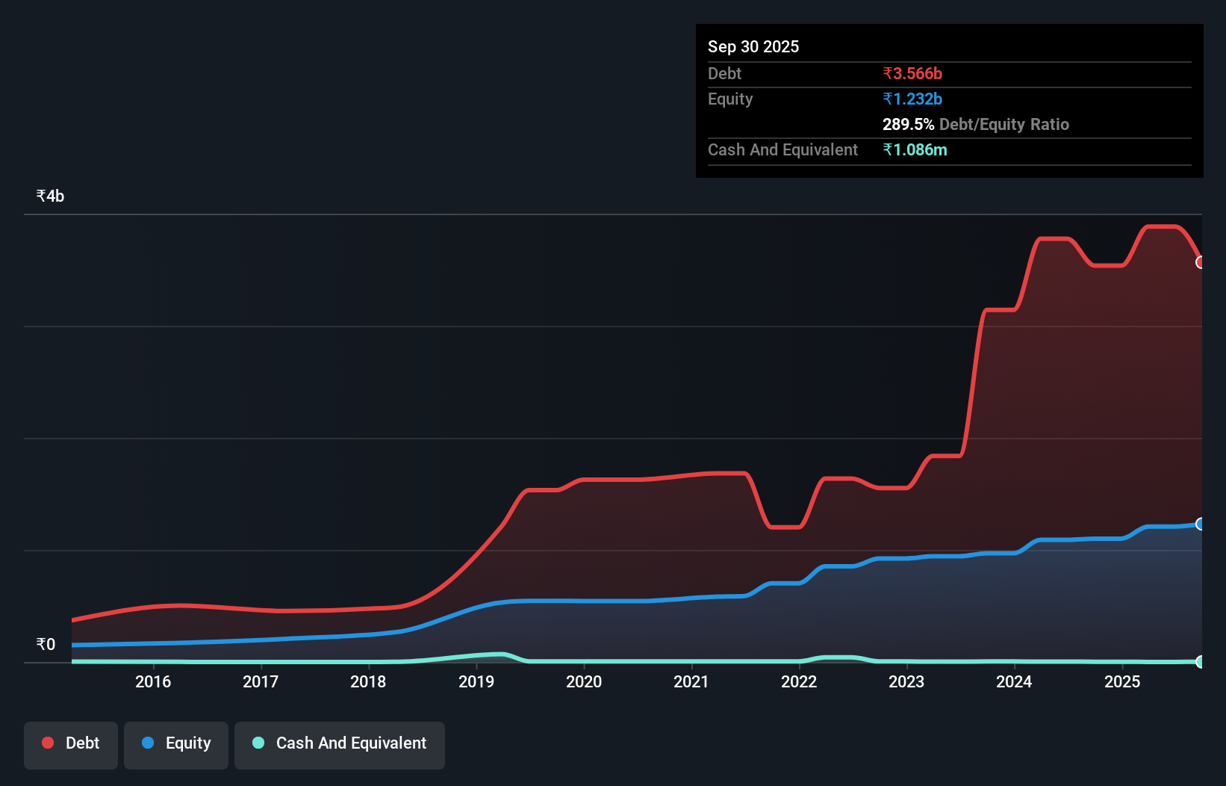Expand the Cash And Equivalent tooltip row

tap(782, 149)
